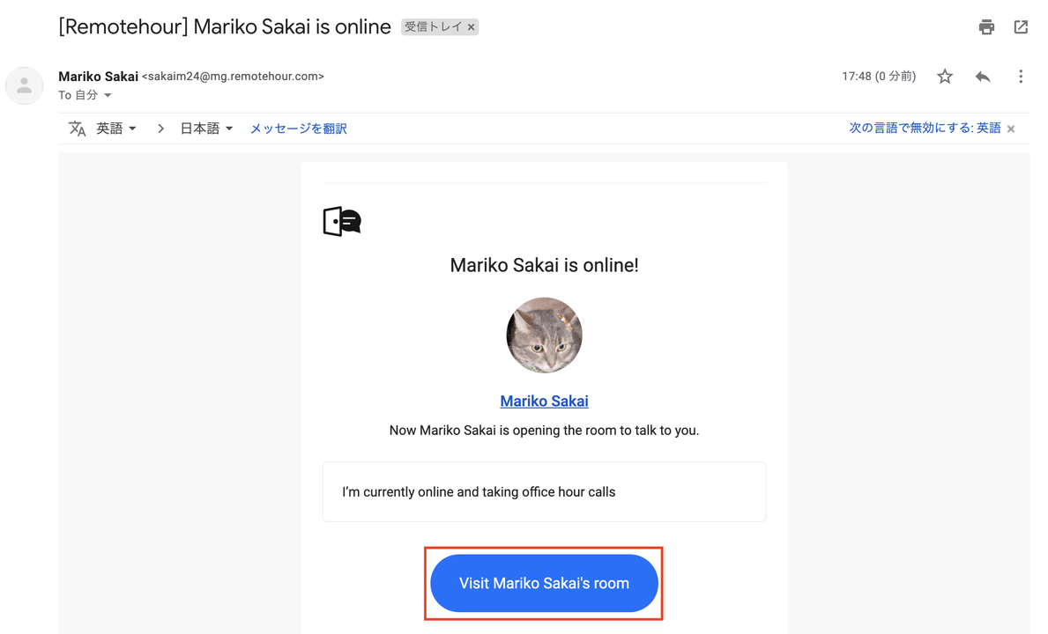Expand the 英語 source language dropdown
Viewport: 1048px width, 634px height.
point(116,129)
